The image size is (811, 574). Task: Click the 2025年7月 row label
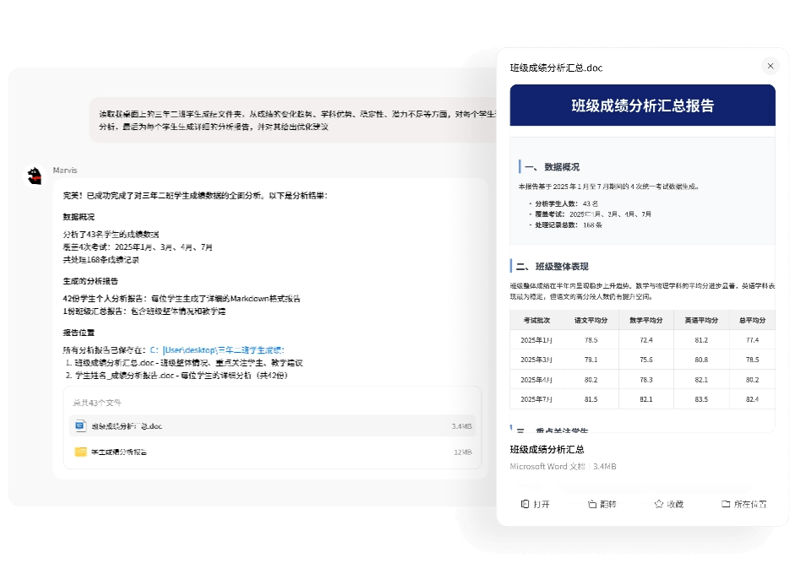536,399
